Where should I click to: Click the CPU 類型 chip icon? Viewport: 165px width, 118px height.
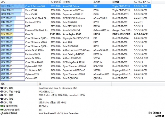(2, 88)
